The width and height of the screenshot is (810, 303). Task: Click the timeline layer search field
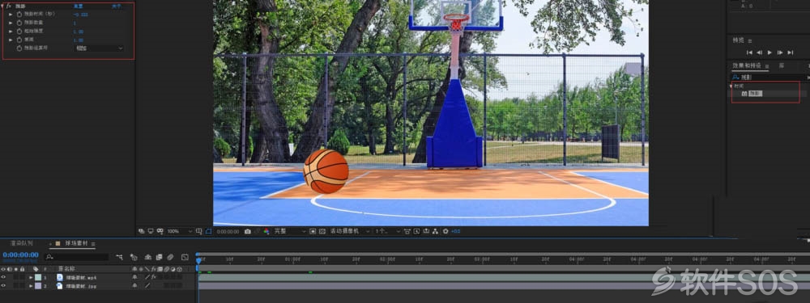pos(78,257)
